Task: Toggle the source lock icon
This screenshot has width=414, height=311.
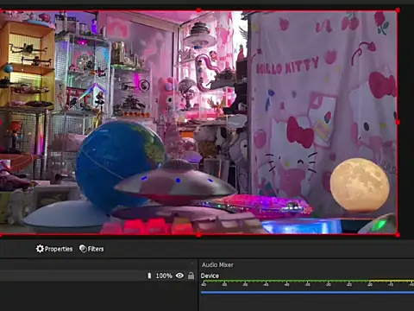Action: [x=191, y=276]
